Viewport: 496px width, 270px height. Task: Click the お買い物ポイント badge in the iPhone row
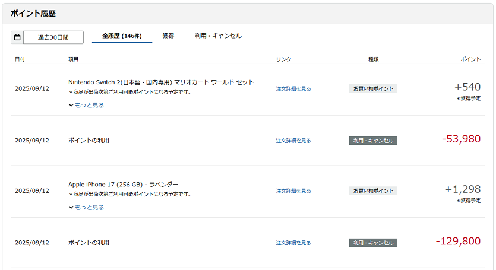[373, 191]
